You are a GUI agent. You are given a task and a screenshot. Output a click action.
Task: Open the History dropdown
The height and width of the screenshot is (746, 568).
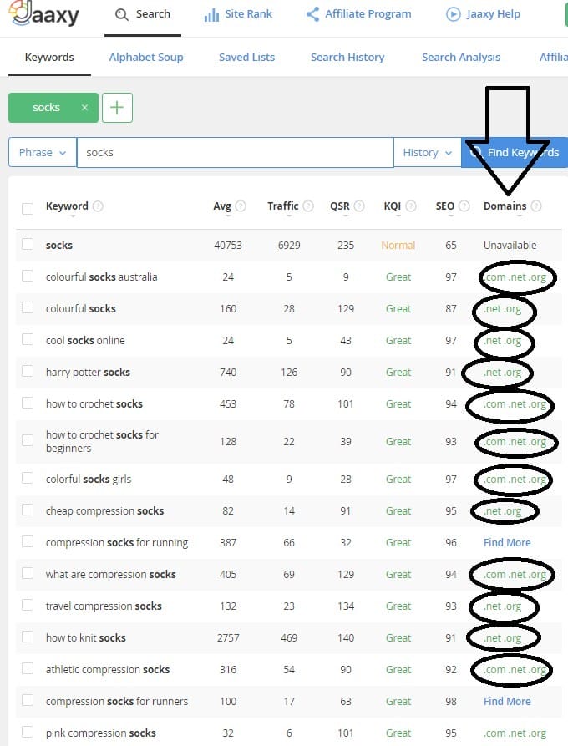coord(427,152)
